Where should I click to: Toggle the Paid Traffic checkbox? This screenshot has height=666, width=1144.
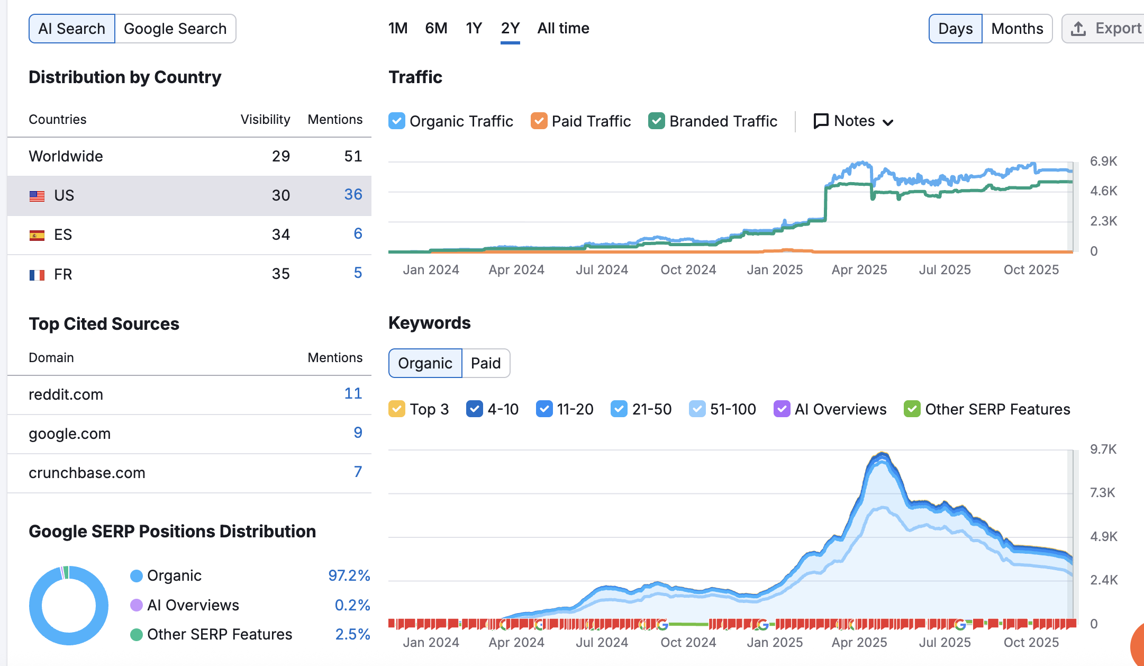pyautogui.click(x=539, y=121)
